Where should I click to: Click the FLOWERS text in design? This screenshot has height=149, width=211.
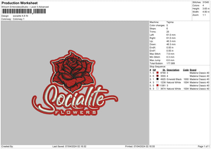coord(76,112)
